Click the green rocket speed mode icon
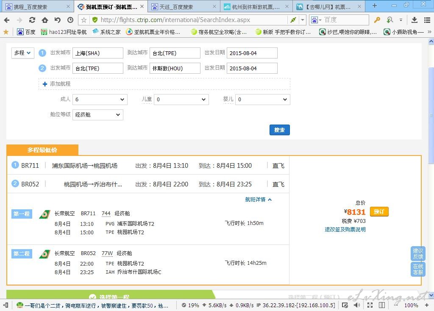434x311 pixels. pos(293,20)
